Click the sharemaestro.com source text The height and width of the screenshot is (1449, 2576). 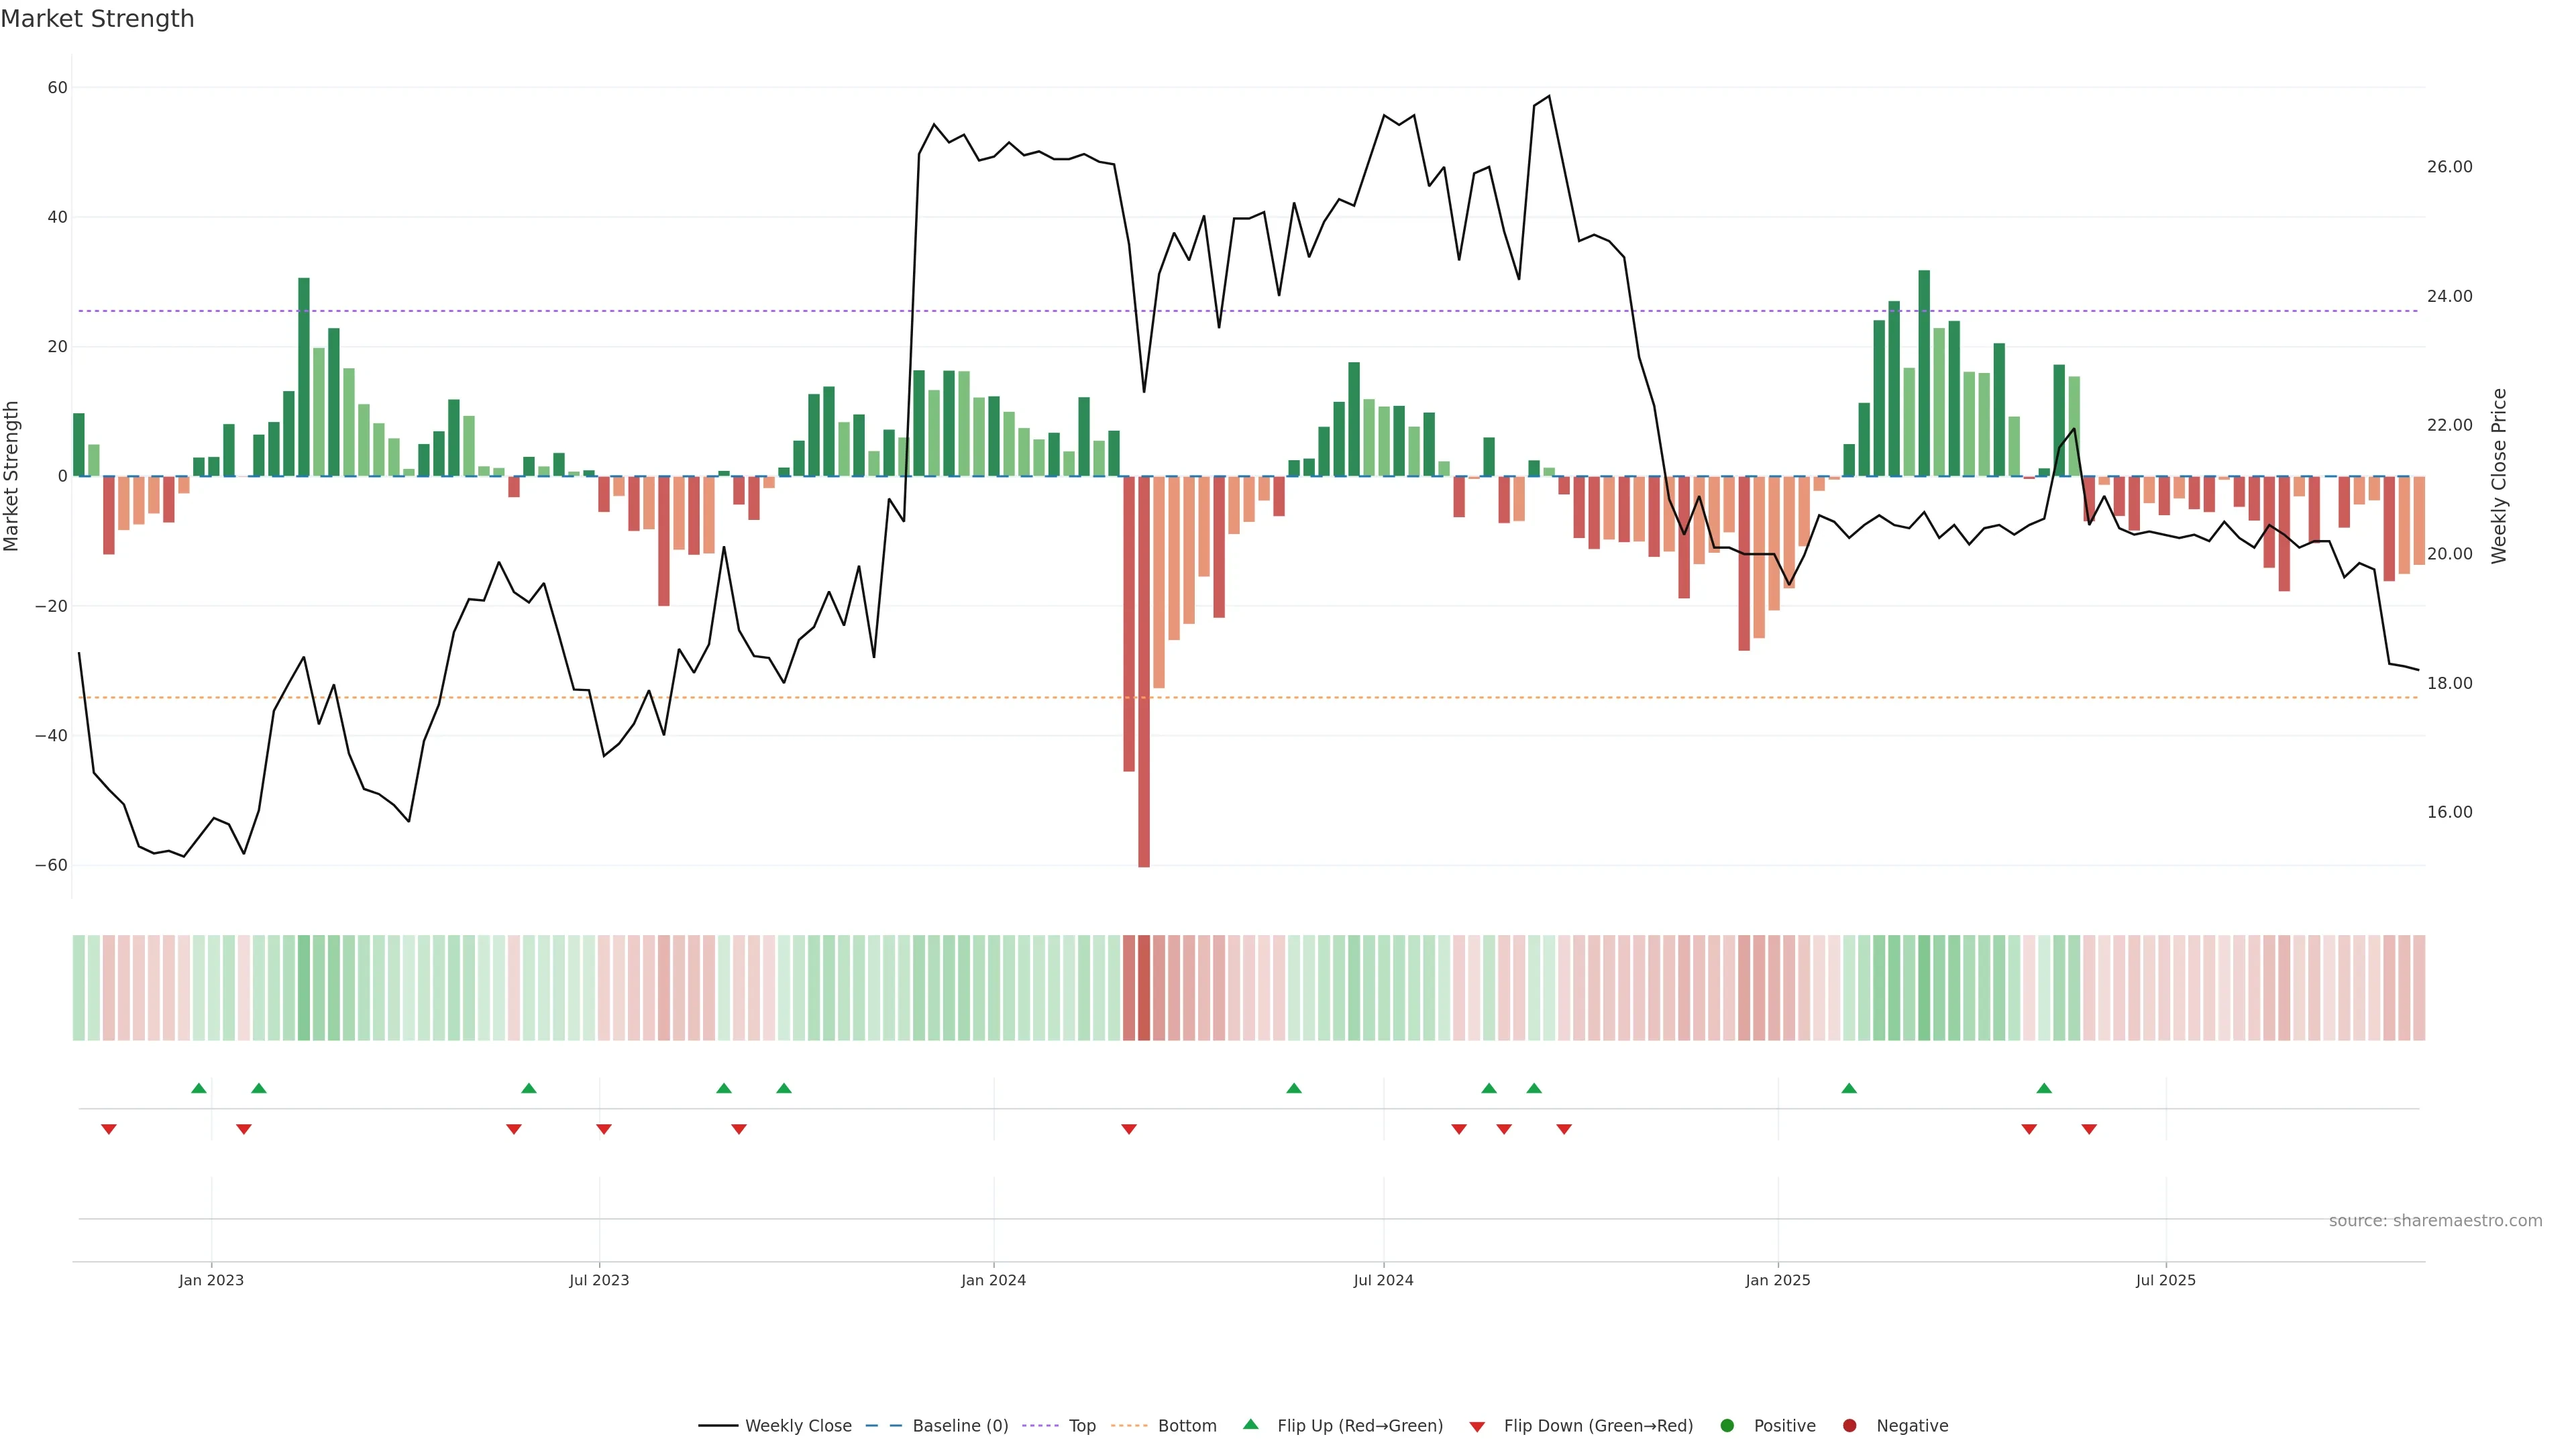[x=2435, y=1221]
